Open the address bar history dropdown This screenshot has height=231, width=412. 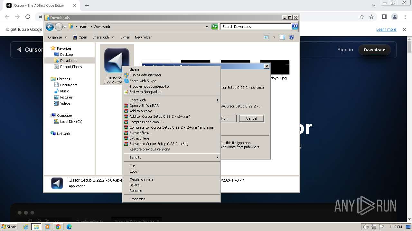pos(207,27)
